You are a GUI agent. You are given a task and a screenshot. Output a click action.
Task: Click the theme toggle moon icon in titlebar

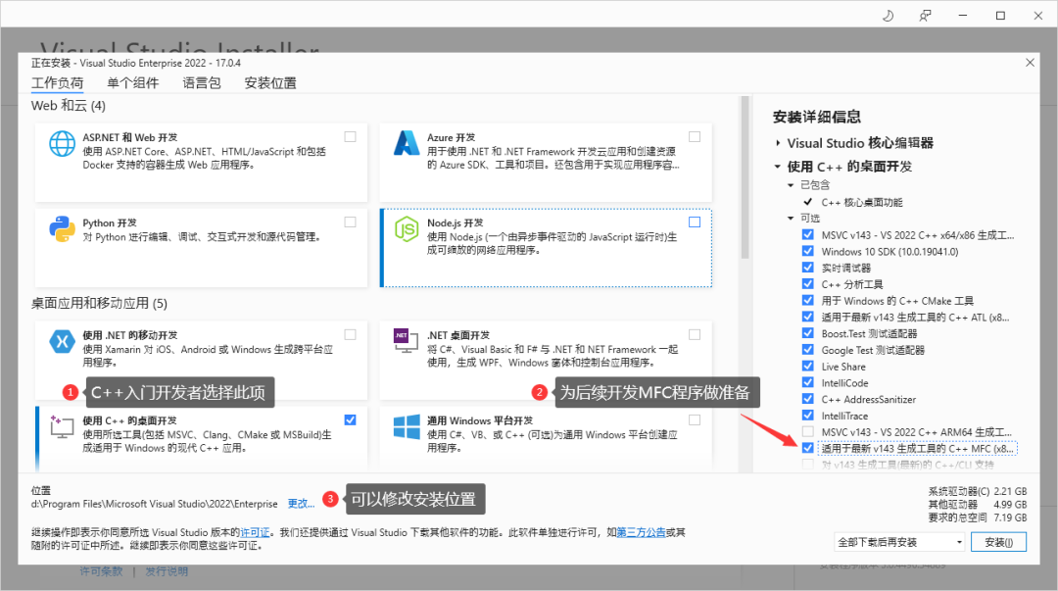[x=887, y=15]
